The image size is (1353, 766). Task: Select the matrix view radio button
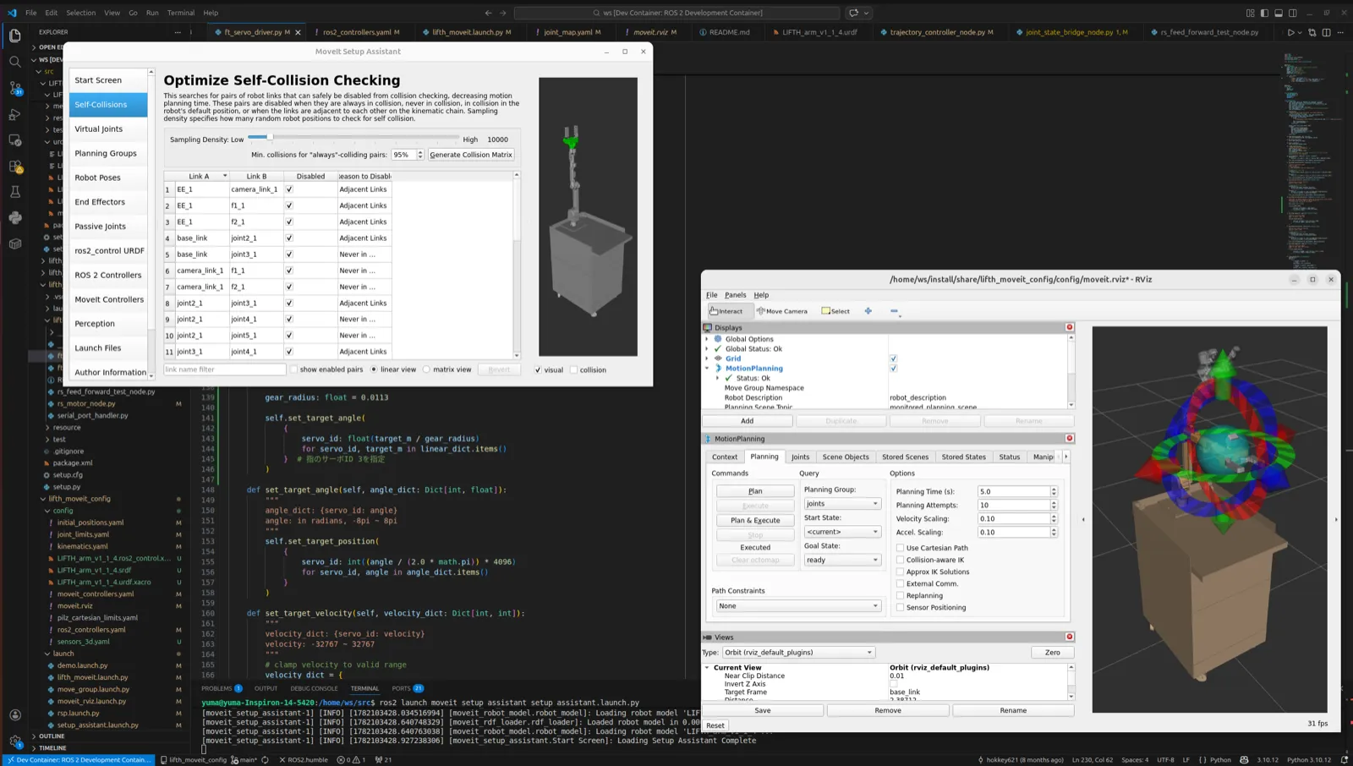(426, 369)
